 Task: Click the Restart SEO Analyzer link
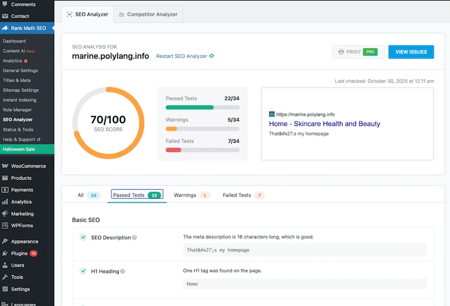(181, 56)
